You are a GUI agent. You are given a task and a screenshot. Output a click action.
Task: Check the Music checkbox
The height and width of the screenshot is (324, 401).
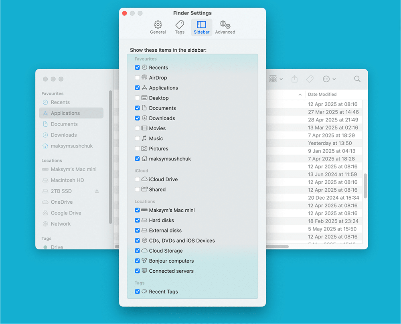[x=137, y=138]
